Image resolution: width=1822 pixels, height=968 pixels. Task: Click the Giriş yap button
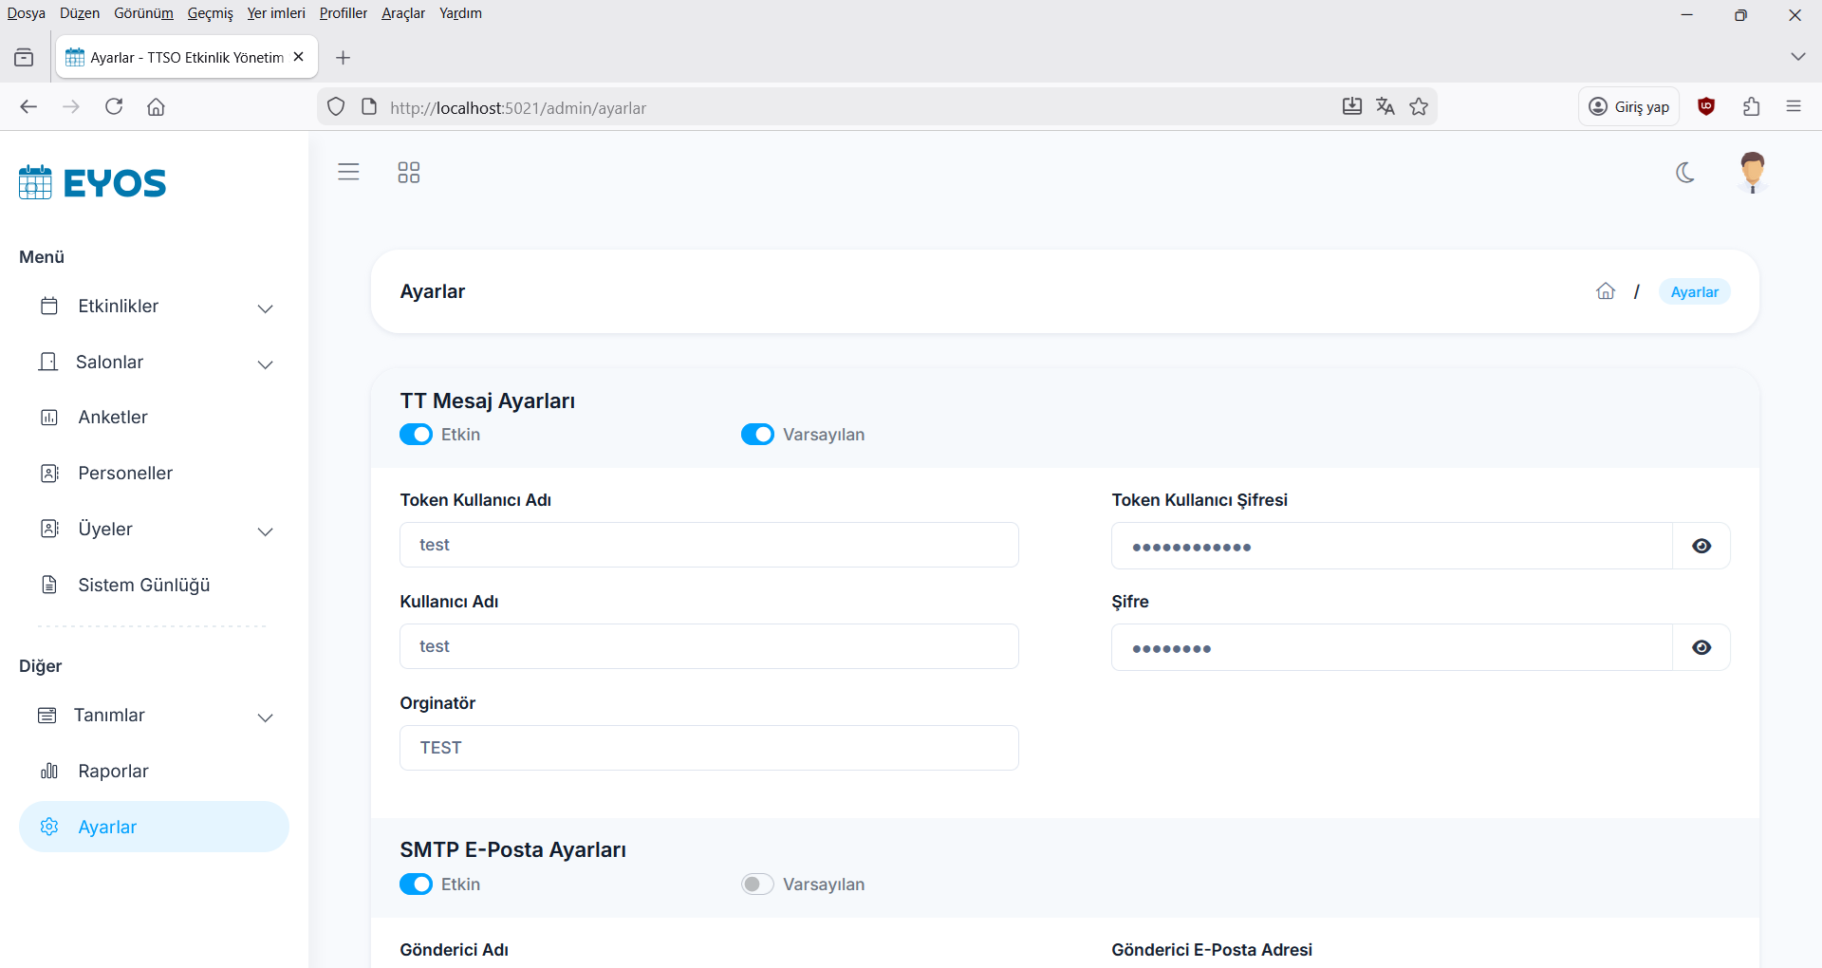point(1629,107)
